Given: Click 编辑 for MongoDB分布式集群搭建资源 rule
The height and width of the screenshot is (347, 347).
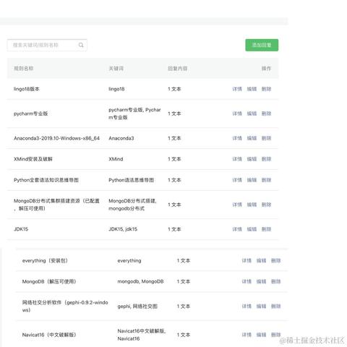Looking at the screenshot, I should click(x=252, y=205).
